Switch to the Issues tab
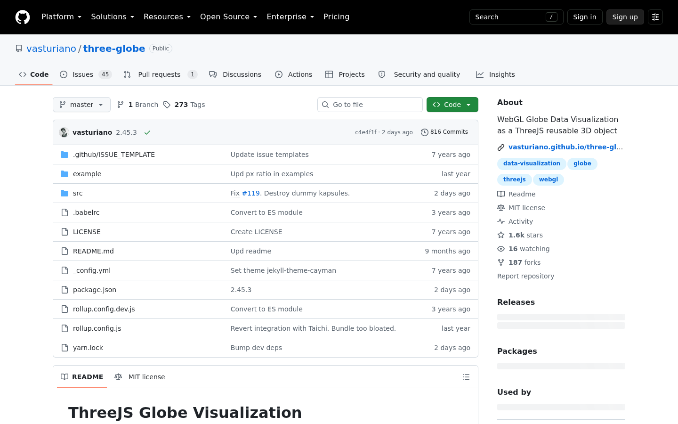 pyautogui.click(x=85, y=74)
